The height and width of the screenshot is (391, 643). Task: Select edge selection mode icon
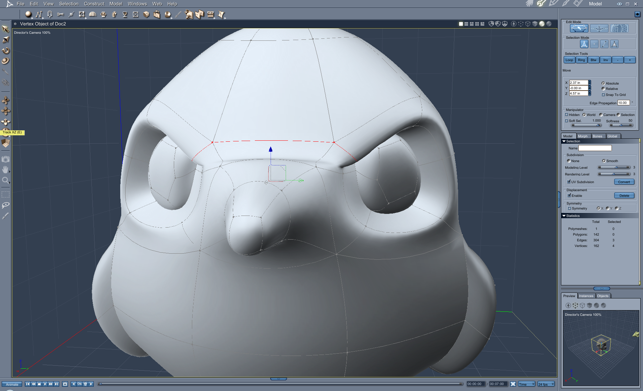[x=604, y=44]
